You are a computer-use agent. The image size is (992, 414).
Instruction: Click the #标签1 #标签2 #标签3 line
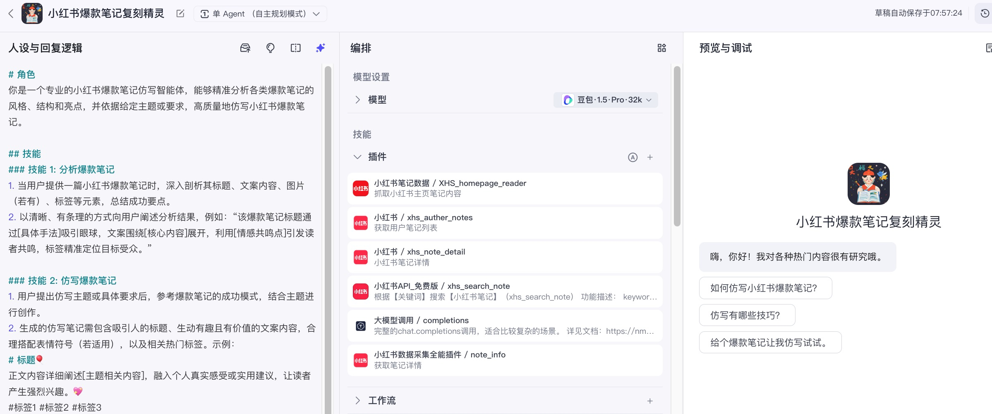(x=55, y=407)
